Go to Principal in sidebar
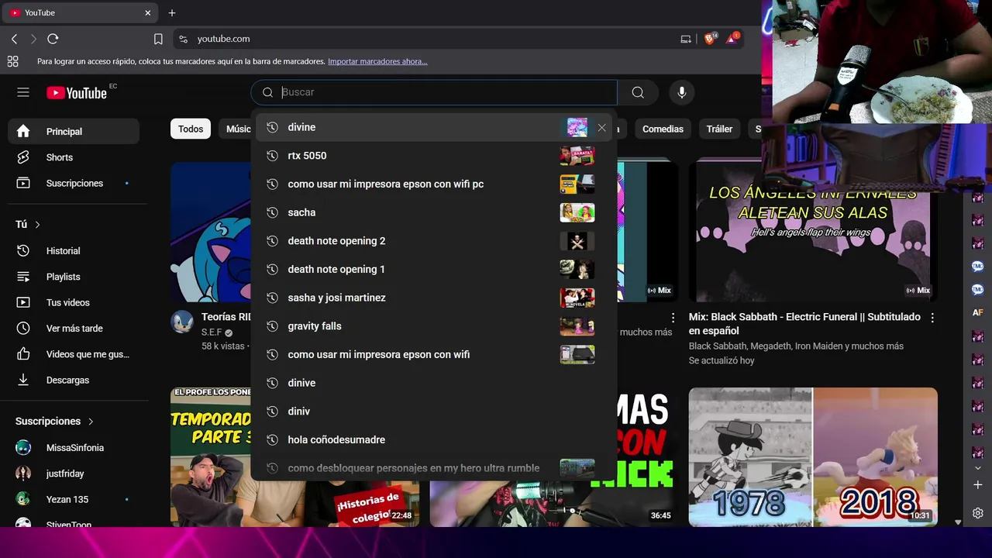The height and width of the screenshot is (558, 992). pos(74,132)
